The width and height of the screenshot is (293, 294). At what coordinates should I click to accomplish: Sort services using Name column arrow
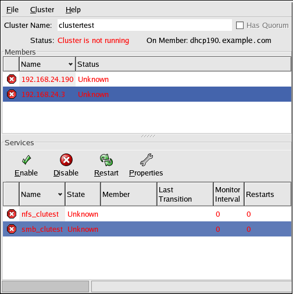[60, 194]
